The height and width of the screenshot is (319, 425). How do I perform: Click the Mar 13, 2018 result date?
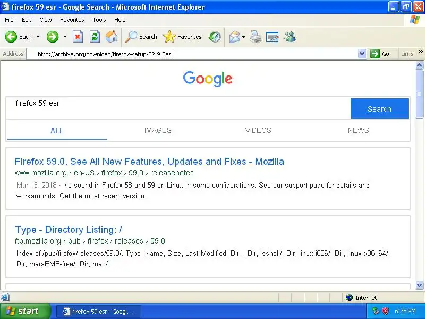pos(37,185)
